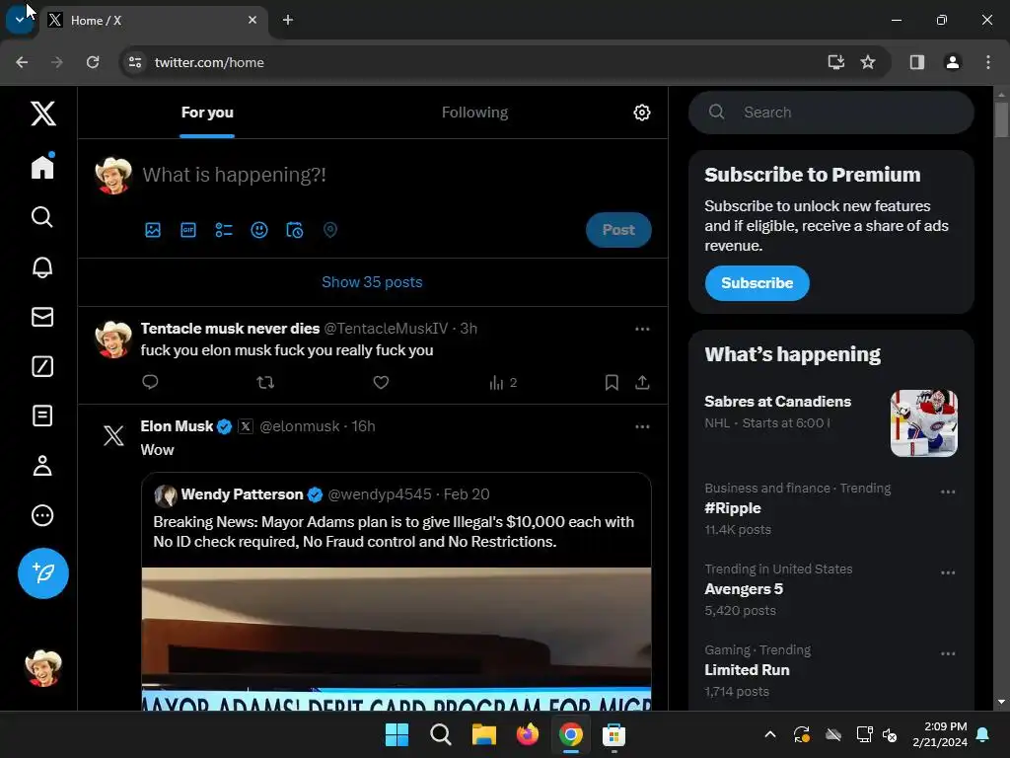The width and height of the screenshot is (1010, 758).
Task: Toggle the browser side panel icon
Action: click(x=916, y=62)
